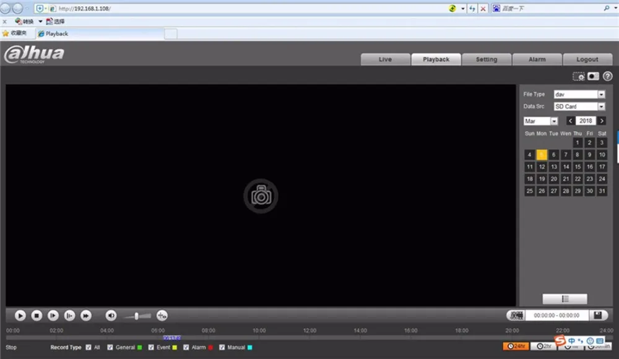Go to the Alarm tab

click(537, 59)
